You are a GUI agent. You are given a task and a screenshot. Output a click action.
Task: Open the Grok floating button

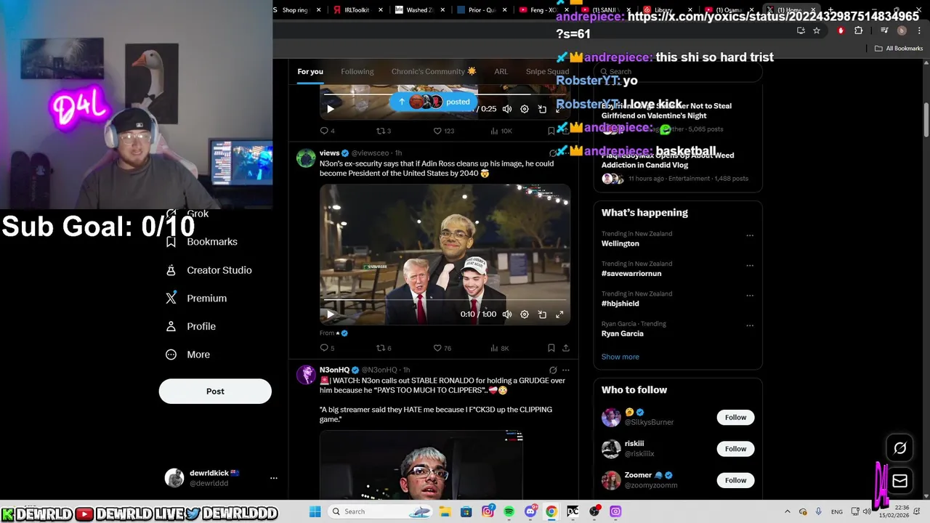899,448
